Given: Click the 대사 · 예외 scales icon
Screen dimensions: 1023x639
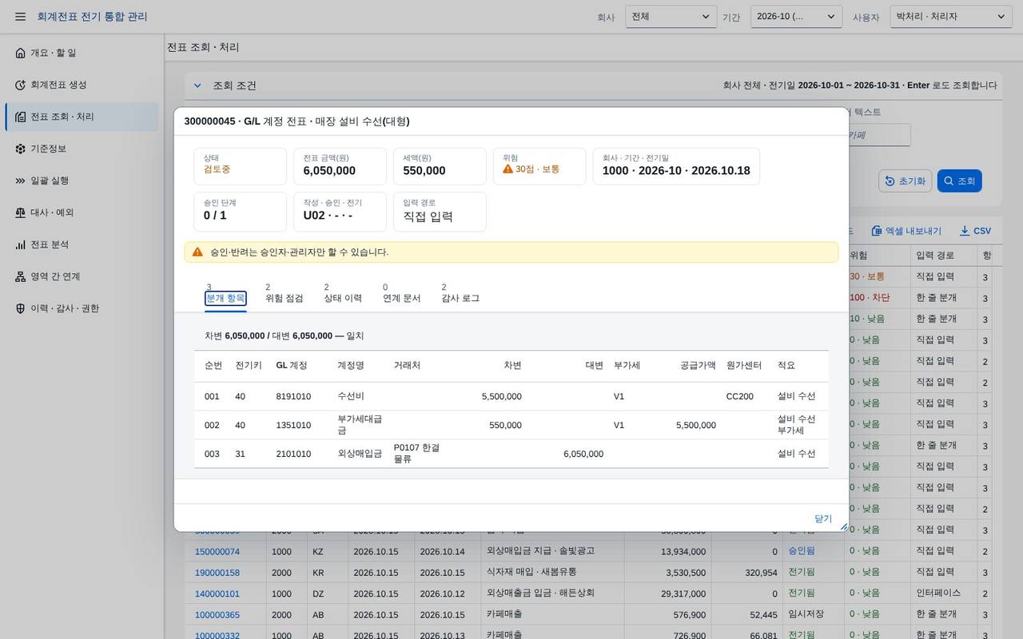Looking at the screenshot, I should (20, 212).
